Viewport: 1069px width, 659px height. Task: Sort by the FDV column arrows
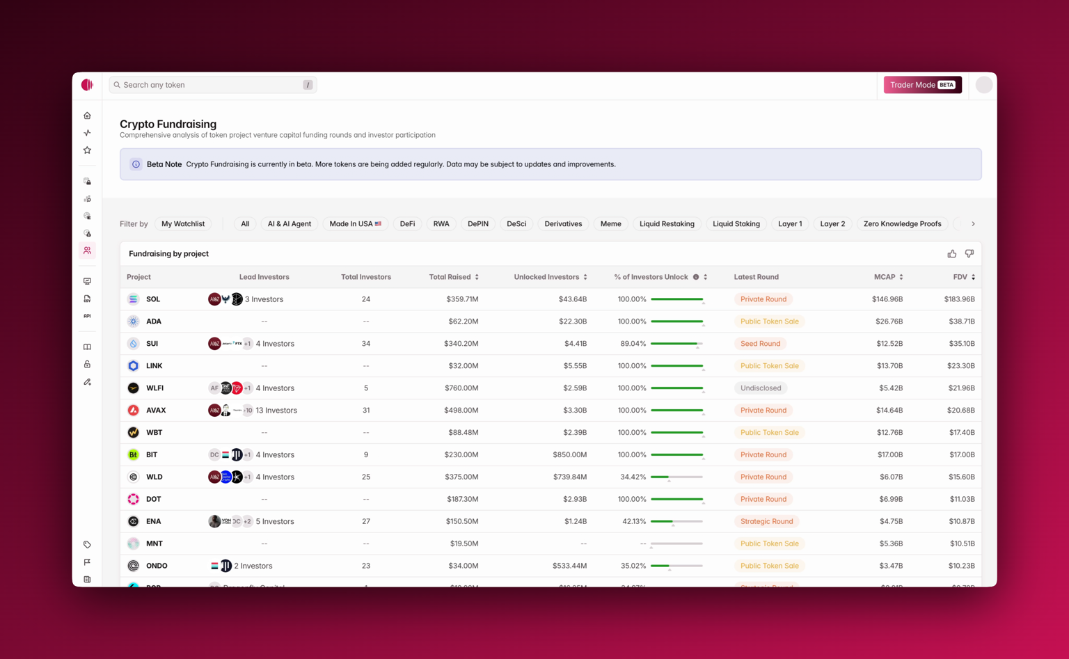973,277
